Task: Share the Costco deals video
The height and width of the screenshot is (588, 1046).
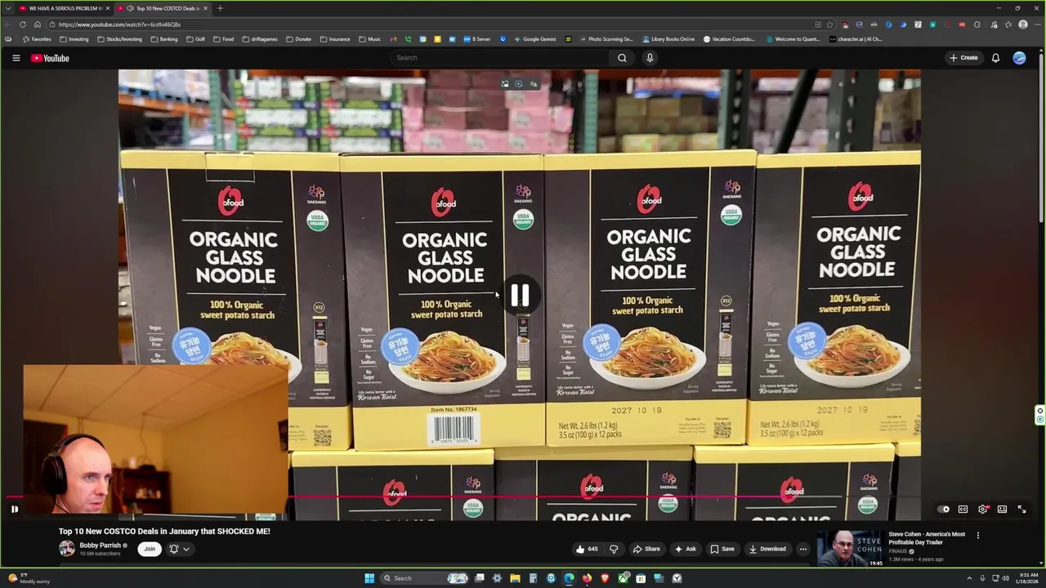Action: tap(646, 549)
